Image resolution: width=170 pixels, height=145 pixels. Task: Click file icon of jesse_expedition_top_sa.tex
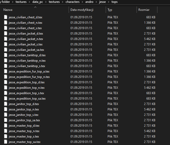click(6, 99)
